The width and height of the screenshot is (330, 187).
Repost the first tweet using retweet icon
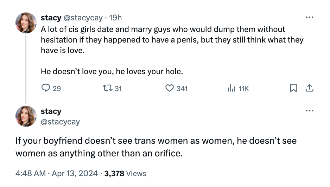click(108, 89)
